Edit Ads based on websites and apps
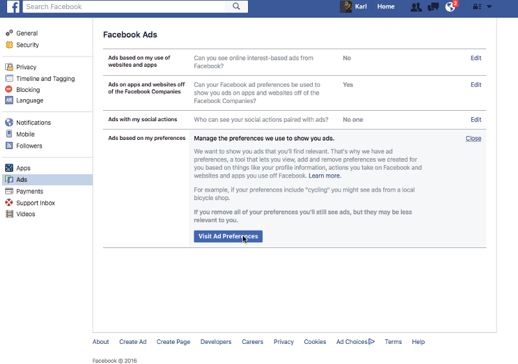This screenshot has height=364, width=518. tap(476, 58)
